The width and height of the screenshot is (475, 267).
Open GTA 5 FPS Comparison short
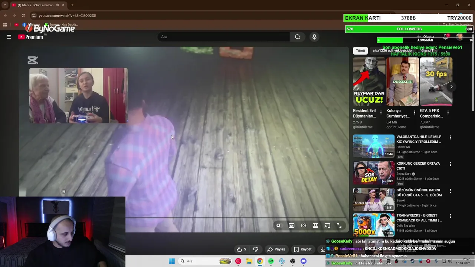436,82
